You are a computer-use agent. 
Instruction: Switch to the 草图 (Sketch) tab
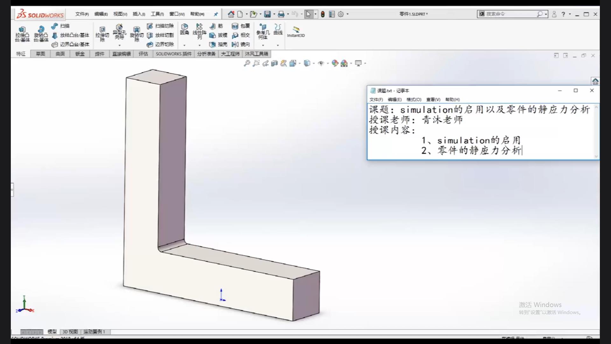pos(40,54)
